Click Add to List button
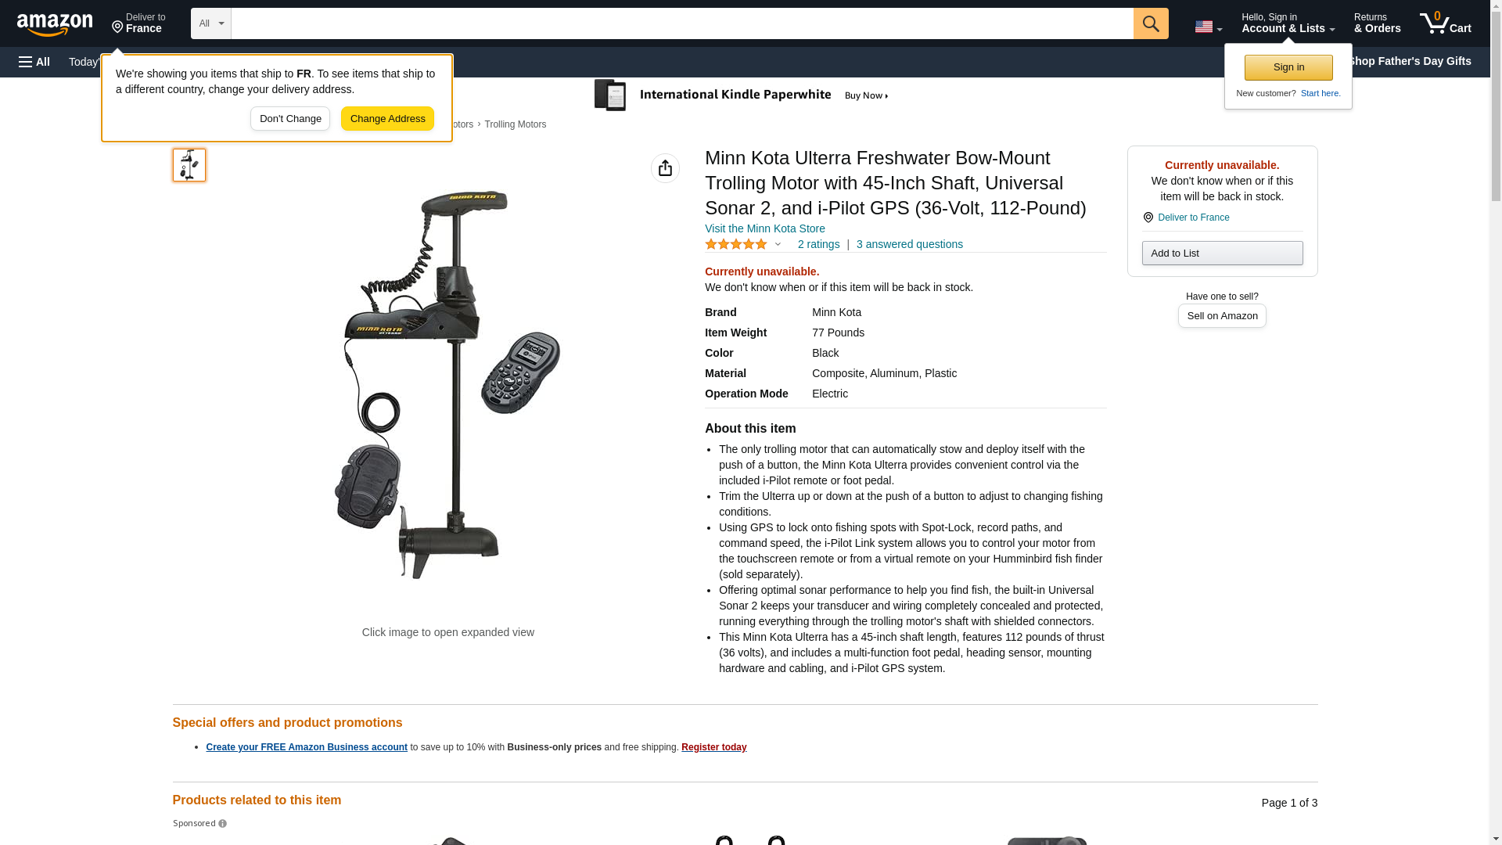The height and width of the screenshot is (845, 1502). (1222, 253)
